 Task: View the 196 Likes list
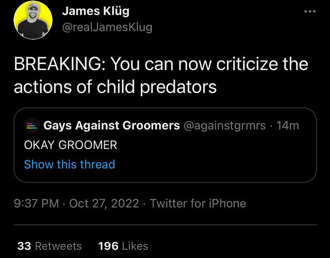point(123,246)
